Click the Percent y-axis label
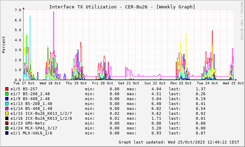 4,44
